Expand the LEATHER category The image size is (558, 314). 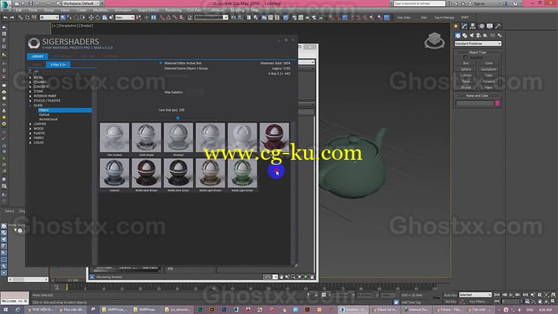click(30, 124)
